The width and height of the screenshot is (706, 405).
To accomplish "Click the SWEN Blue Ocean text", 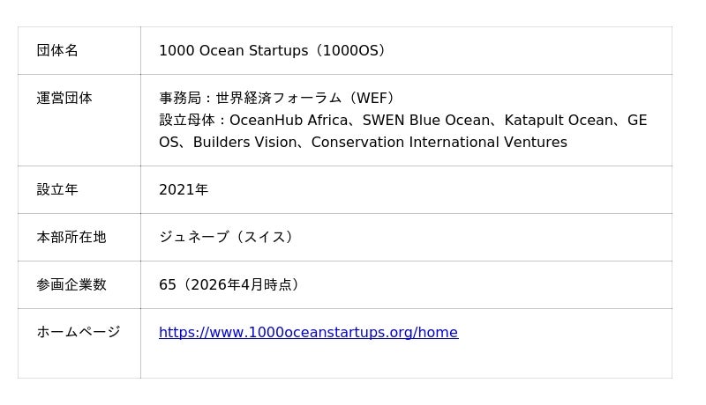I will coord(422,121).
